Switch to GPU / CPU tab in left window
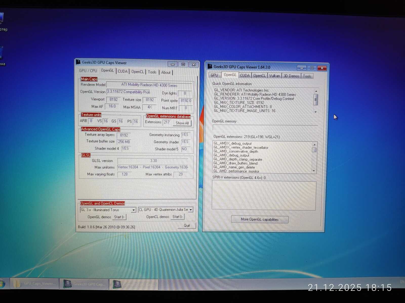The width and height of the screenshot is (405, 303). click(x=88, y=71)
